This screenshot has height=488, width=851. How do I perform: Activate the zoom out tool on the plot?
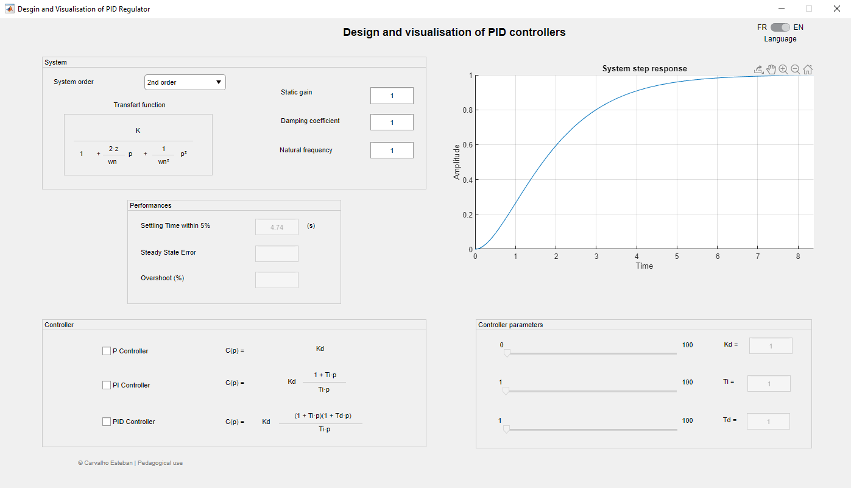796,69
